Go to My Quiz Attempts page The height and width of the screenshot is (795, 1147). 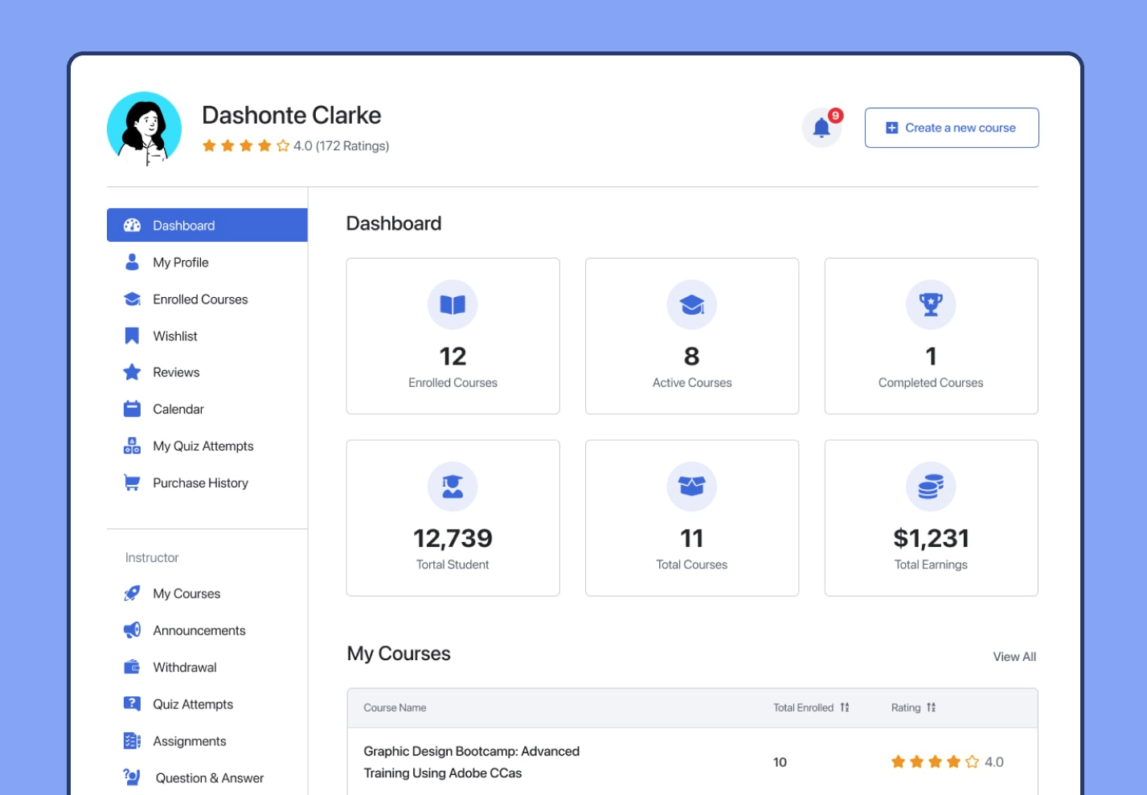click(x=203, y=446)
